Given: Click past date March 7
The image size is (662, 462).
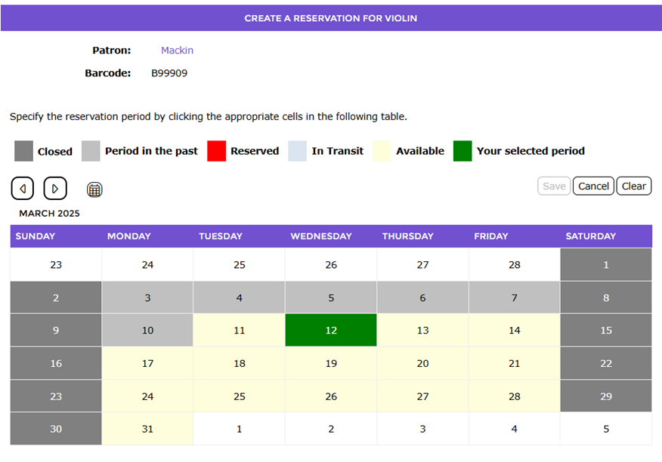Looking at the screenshot, I should click(x=514, y=297).
